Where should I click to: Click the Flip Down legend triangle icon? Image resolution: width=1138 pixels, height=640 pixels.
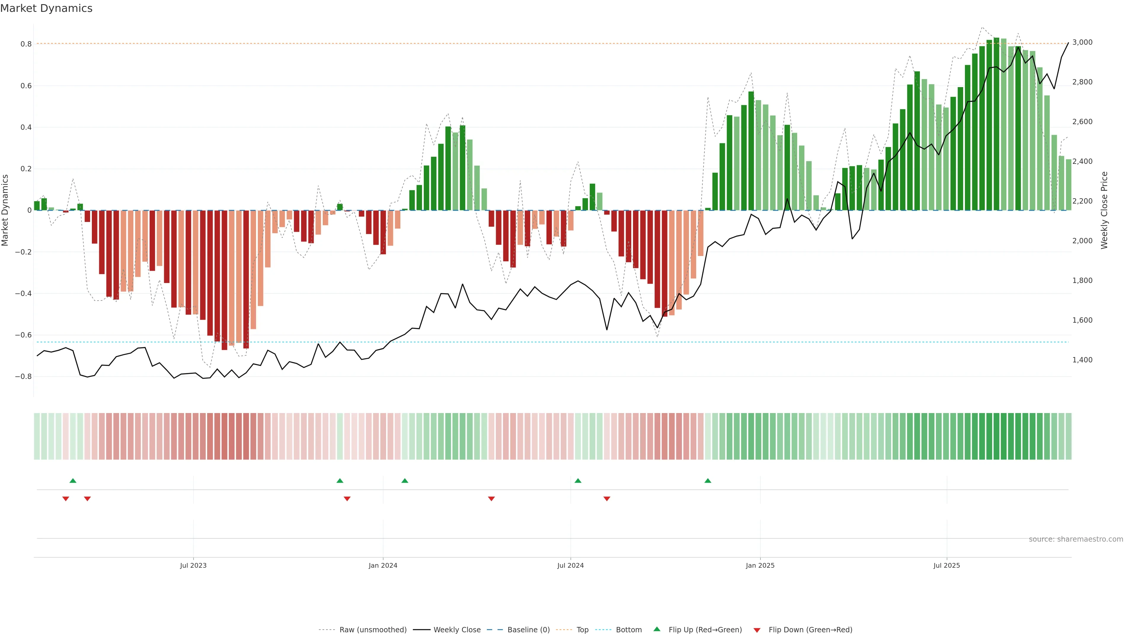[757, 630]
